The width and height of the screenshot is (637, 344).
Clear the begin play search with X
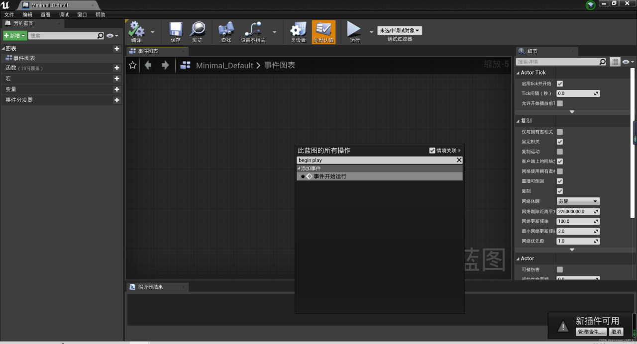tap(459, 160)
